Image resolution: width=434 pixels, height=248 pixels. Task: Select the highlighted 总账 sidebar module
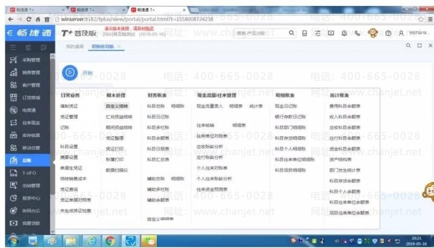28,160
